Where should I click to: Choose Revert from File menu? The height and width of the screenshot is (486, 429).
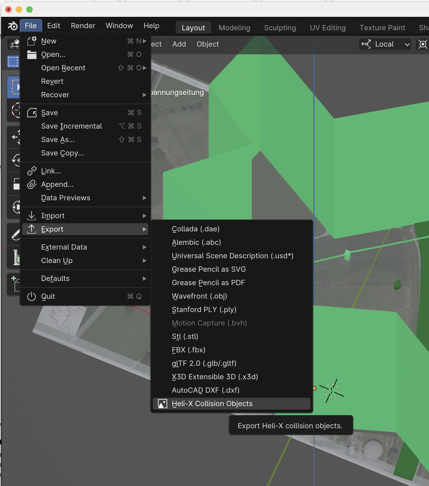click(85, 81)
